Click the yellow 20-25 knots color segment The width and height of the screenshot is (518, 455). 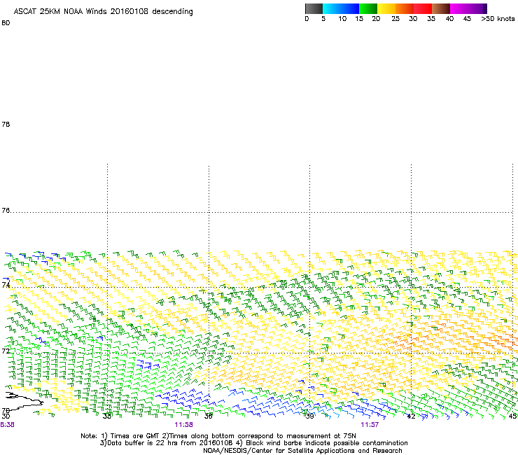(x=386, y=8)
